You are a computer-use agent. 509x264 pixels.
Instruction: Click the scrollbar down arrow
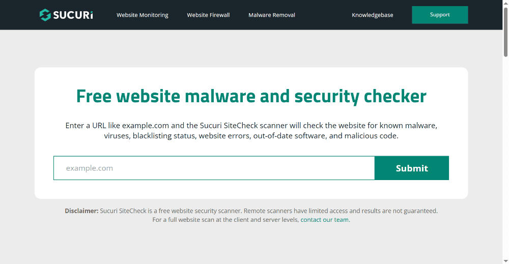(506, 261)
